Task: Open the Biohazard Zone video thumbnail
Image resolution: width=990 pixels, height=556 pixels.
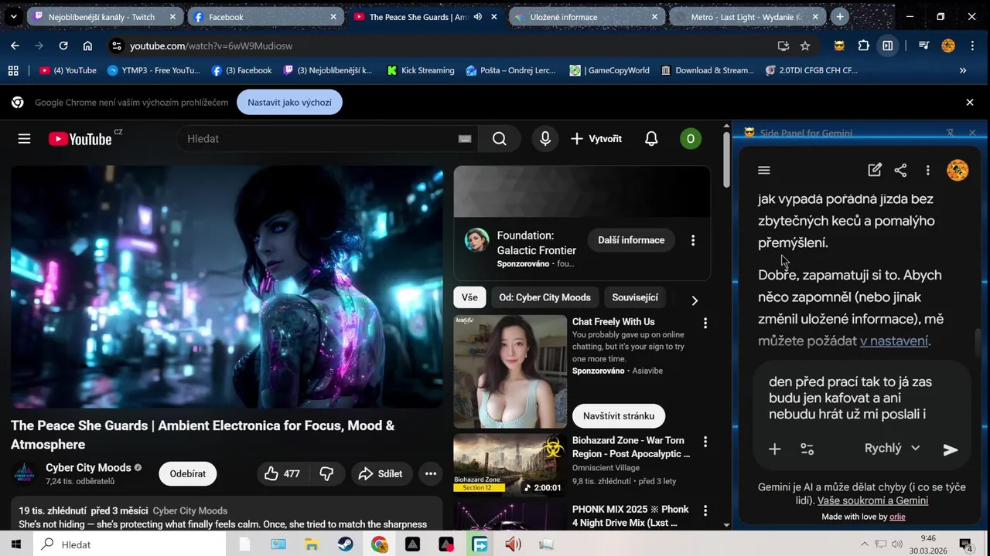Action: pos(510,463)
